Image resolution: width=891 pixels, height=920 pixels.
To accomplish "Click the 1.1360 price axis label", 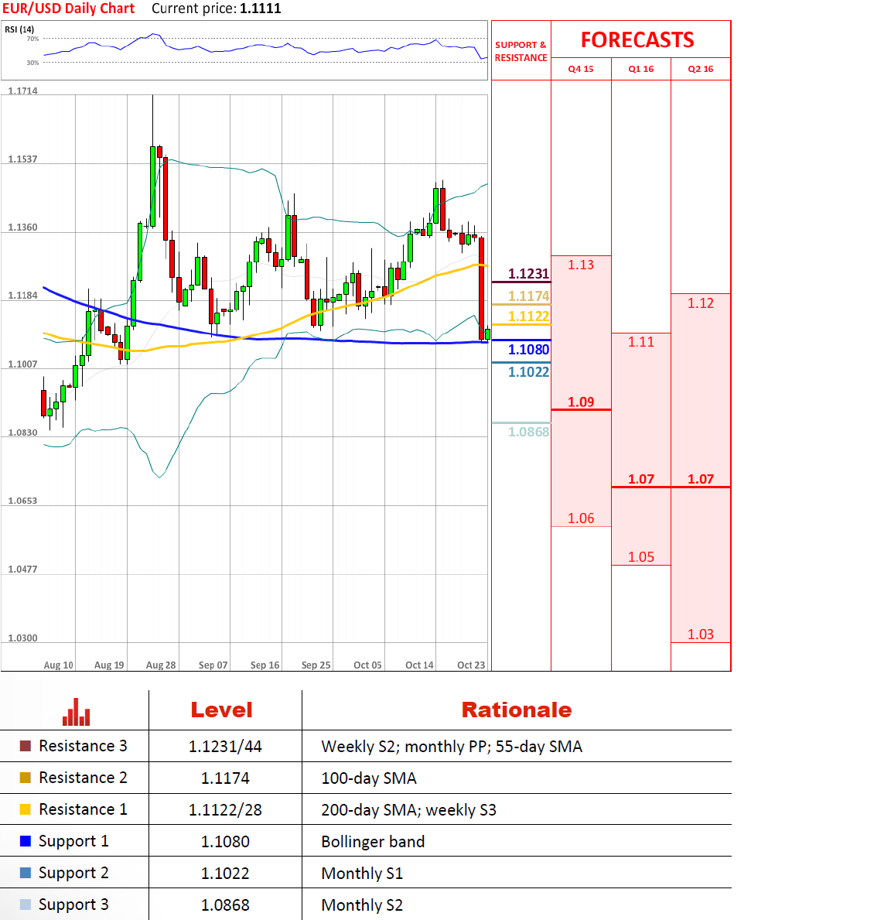I will click(x=22, y=227).
